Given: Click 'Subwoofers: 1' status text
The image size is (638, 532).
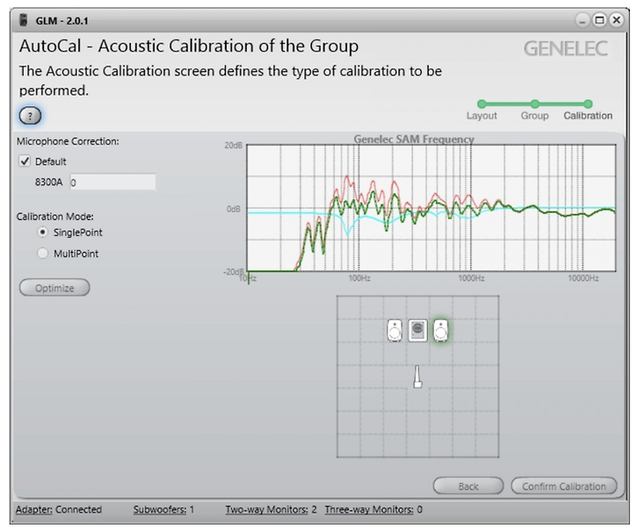Looking at the screenshot, I should [164, 510].
